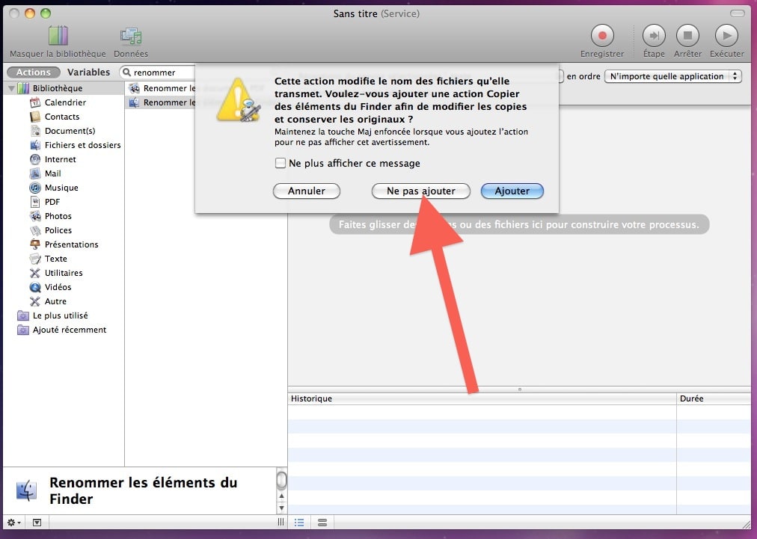Open the Calendrier category icon
The height and width of the screenshot is (539, 757).
pyautogui.click(x=34, y=102)
